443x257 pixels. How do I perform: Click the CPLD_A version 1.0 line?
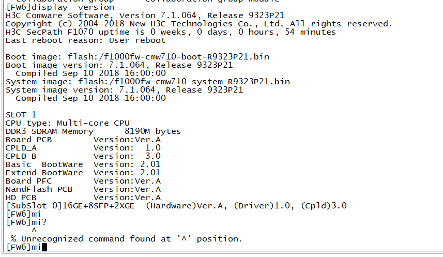(x=83, y=148)
